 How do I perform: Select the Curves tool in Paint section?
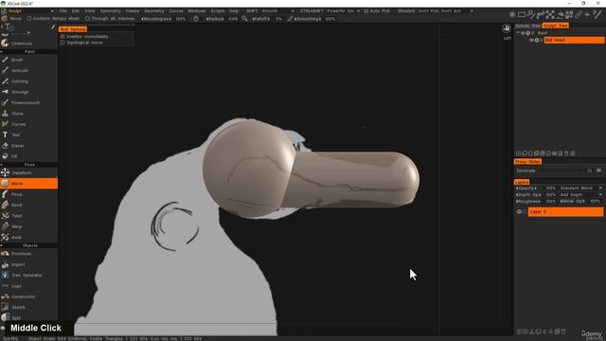click(29, 124)
